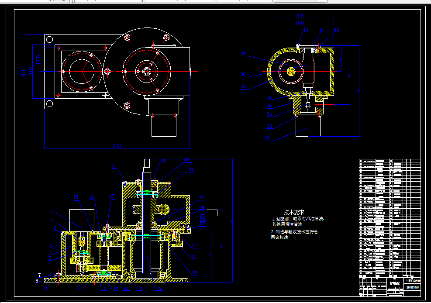Select the 国家标准 note text
Image resolution: width=431 pixels, height=303 pixels.
(x=279, y=238)
